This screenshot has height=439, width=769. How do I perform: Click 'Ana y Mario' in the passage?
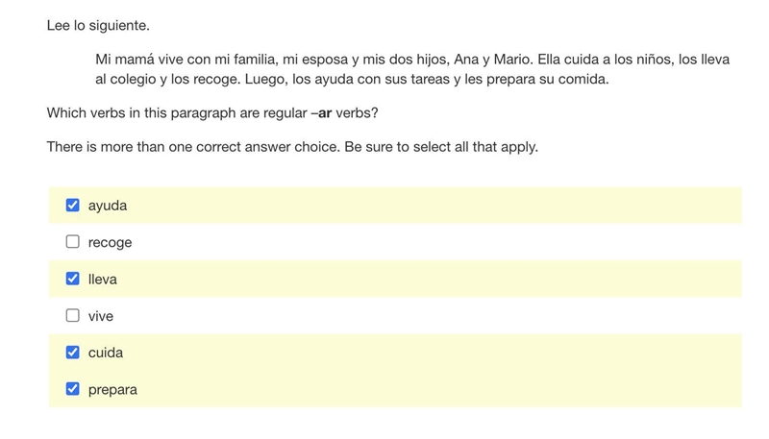pyautogui.click(x=493, y=60)
